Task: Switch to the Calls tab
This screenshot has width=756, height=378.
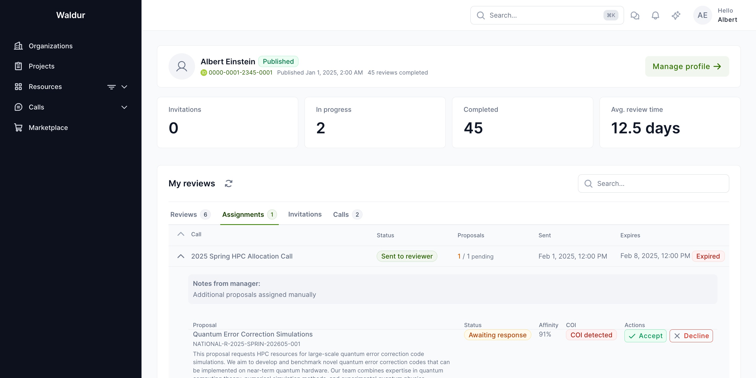Action: (x=347, y=214)
